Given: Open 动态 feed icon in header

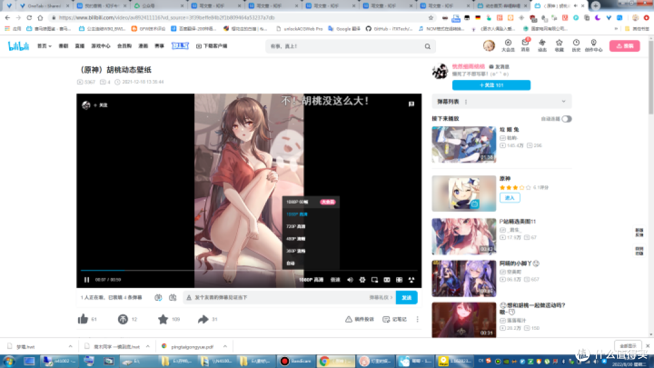Looking at the screenshot, I should coord(542,45).
